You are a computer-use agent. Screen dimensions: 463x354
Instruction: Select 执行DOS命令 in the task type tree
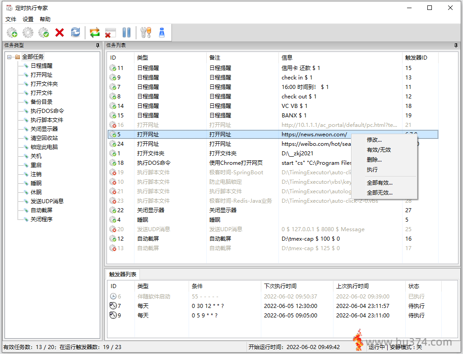[x=47, y=111]
